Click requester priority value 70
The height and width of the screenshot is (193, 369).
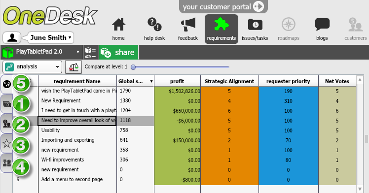coord(288,140)
